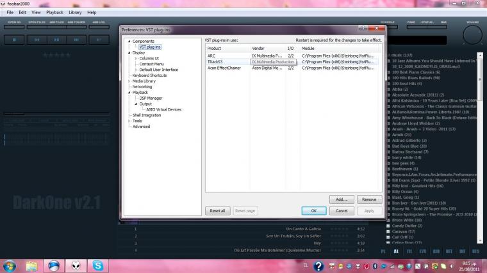
Task: Click the Vendor column header
Action: pyautogui.click(x=268, y=49)
